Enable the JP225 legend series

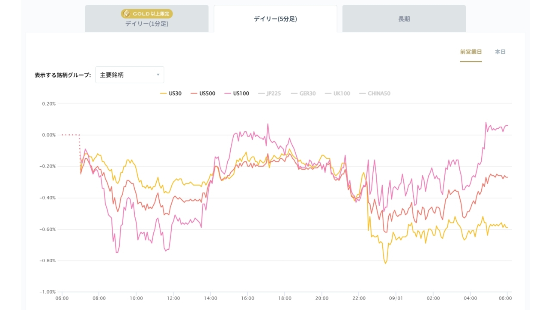tap(269, 93)
